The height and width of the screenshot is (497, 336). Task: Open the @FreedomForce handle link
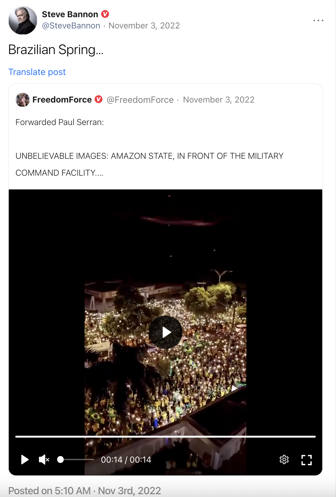coord(140,100)
